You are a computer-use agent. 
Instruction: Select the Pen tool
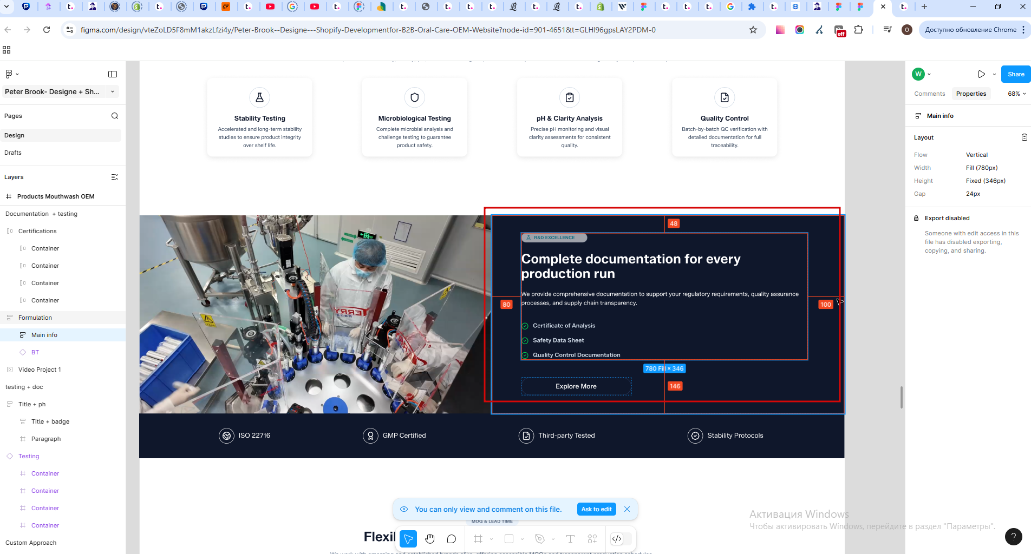tap(539, 539)
